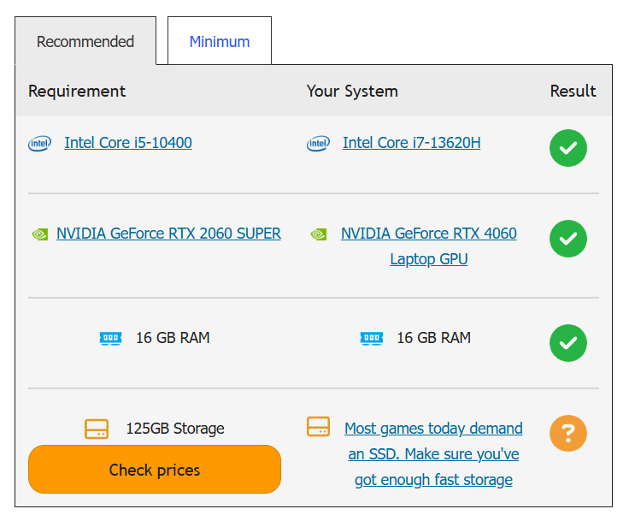Click orange question mark storage result
The height and width of the screenshot is (515, 635).
click(568, 434)
